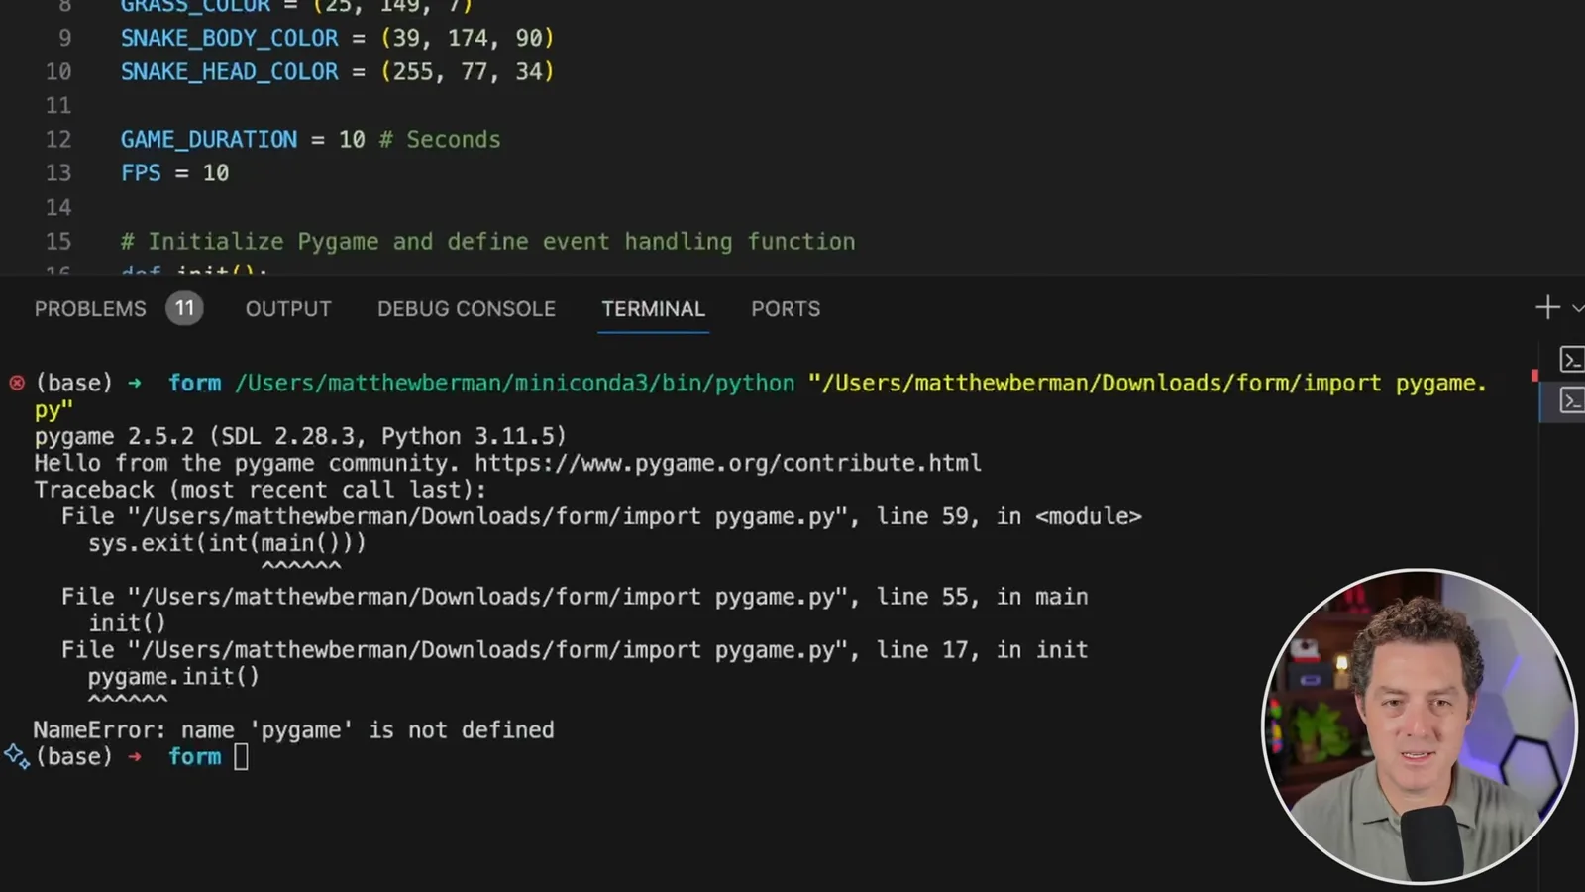Click line number 15 in gutter
1585x892 pixels.
[x=58, y=242]
